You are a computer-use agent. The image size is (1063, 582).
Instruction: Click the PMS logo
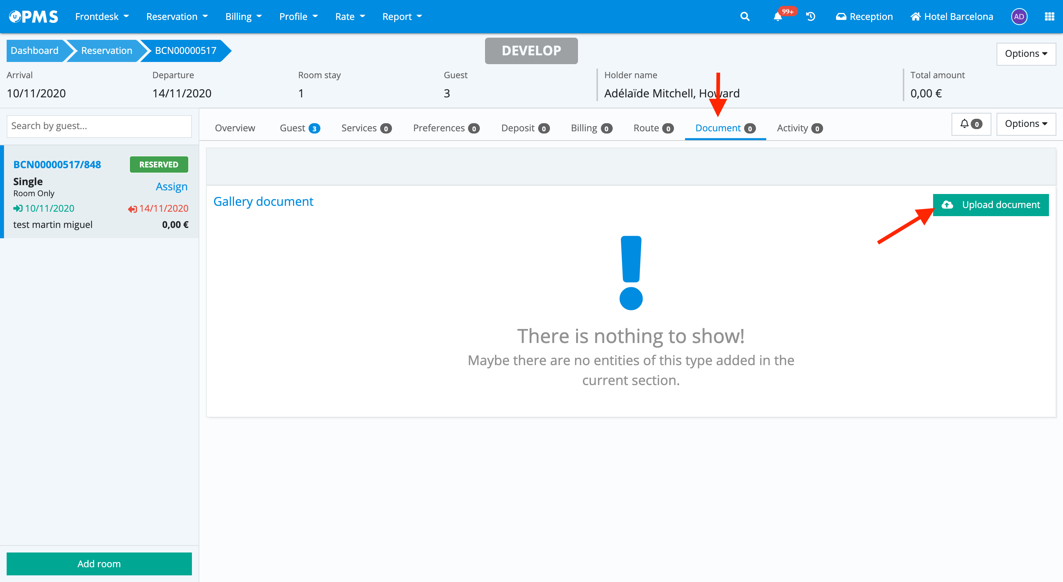point(34,17)
